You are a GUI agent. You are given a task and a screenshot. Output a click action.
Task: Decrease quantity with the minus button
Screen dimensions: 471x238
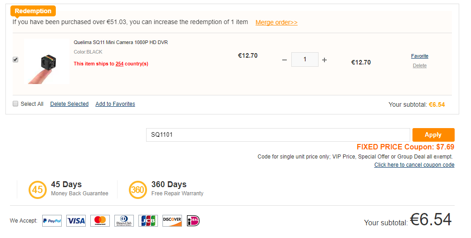click(x=285, y=60)
